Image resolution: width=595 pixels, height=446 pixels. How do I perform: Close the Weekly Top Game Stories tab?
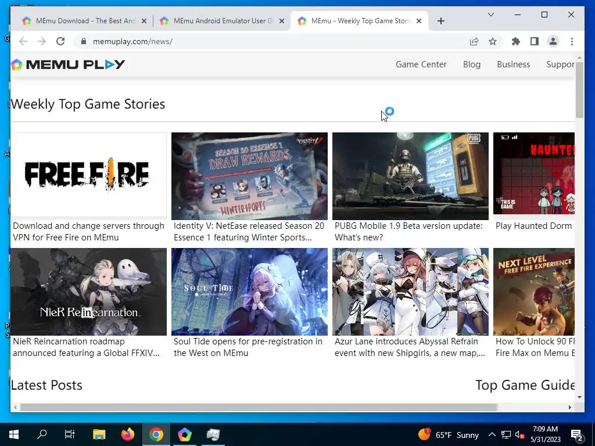(419, 21)
